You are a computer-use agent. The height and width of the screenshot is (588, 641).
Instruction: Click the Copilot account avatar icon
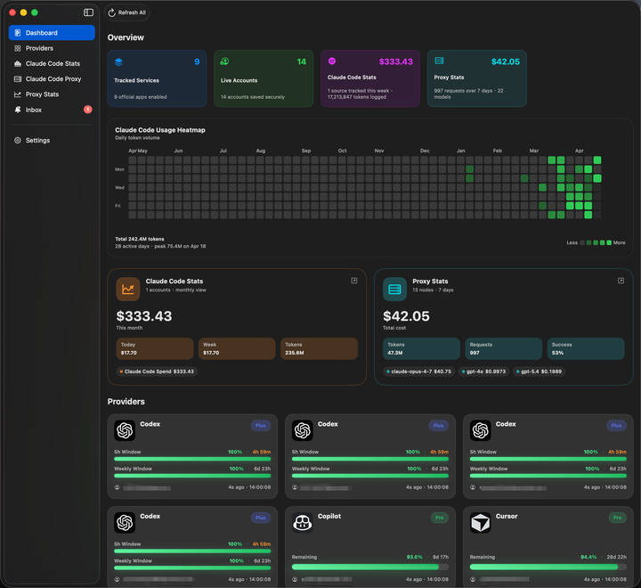tap(295, 579)
